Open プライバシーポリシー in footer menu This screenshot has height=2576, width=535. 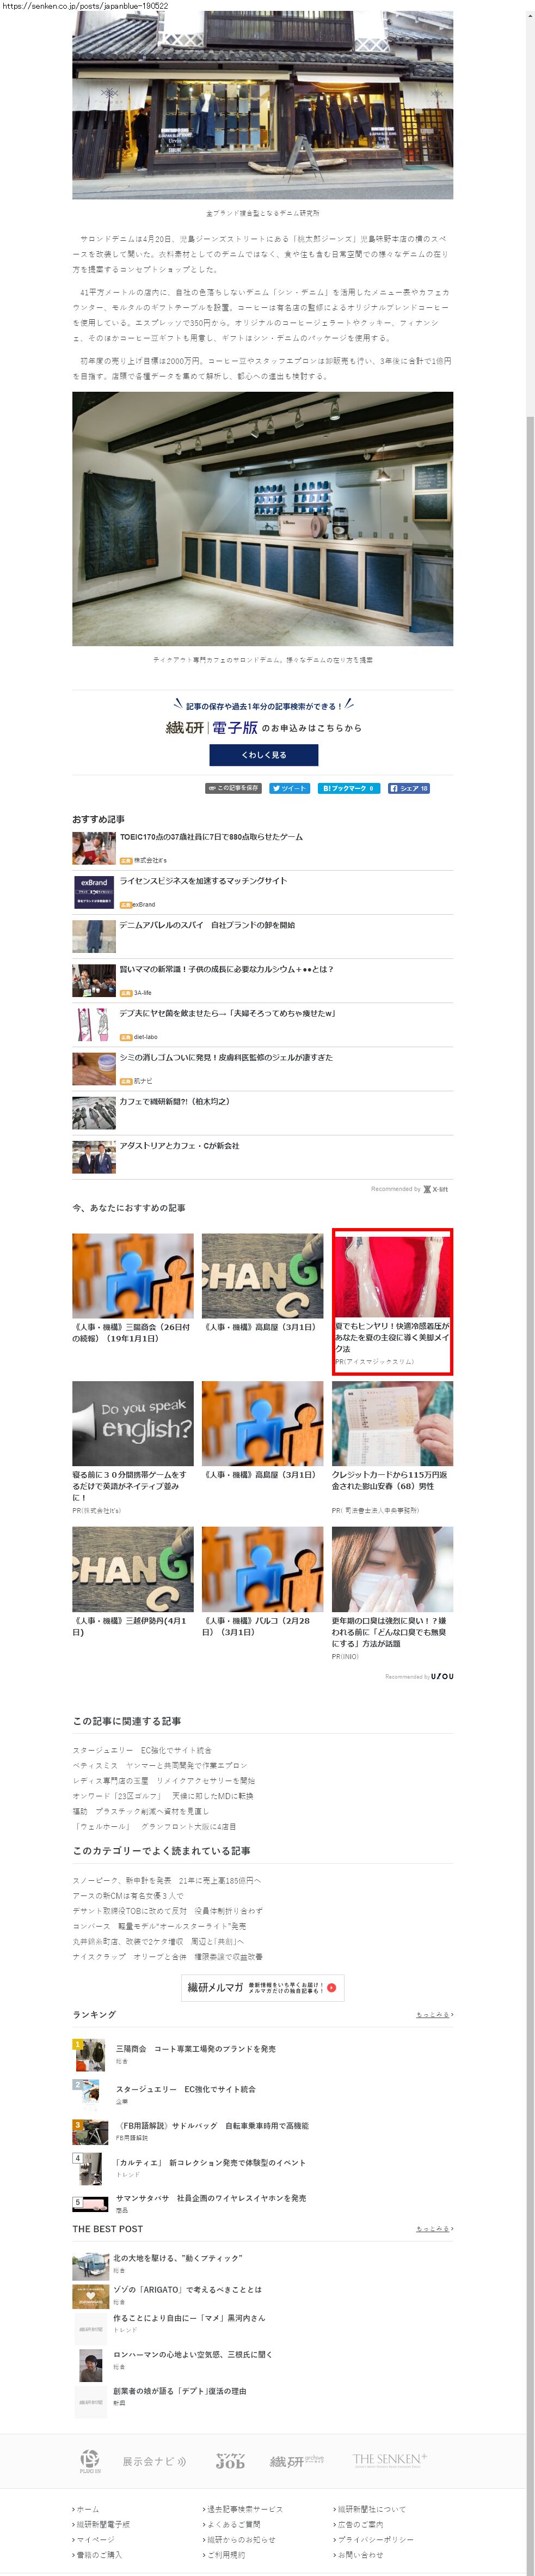click(x=374, y=2539)
